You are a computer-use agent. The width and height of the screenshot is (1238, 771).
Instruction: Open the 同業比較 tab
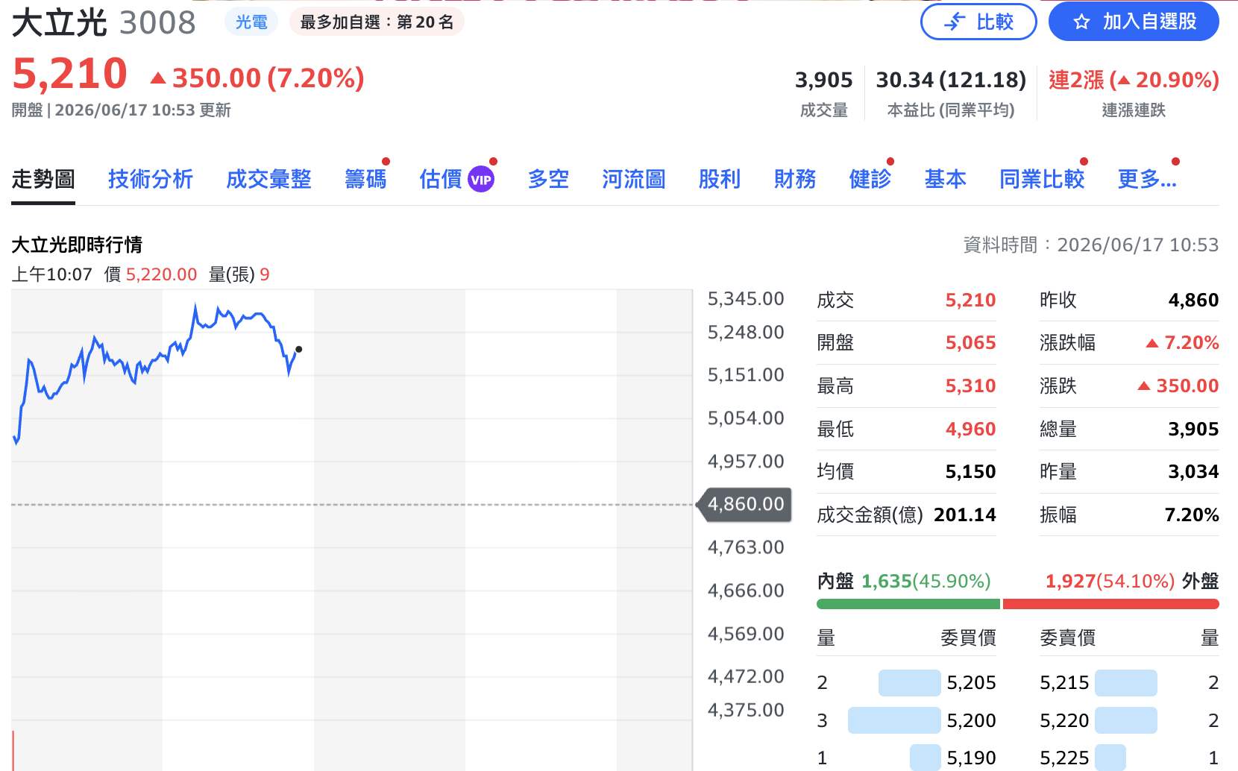[1042, 179]
